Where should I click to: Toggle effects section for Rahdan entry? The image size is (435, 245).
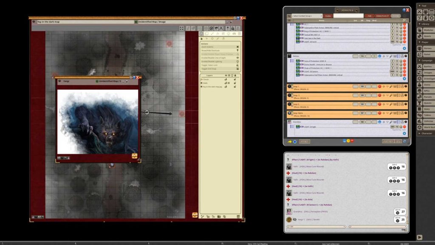(x=398, y=56)
